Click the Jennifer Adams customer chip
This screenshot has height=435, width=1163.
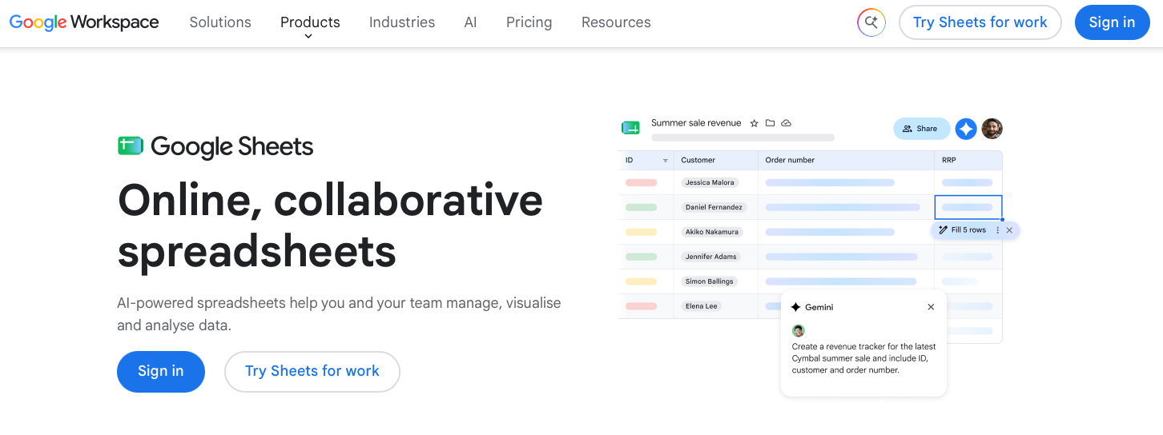[x=711, y=257]
